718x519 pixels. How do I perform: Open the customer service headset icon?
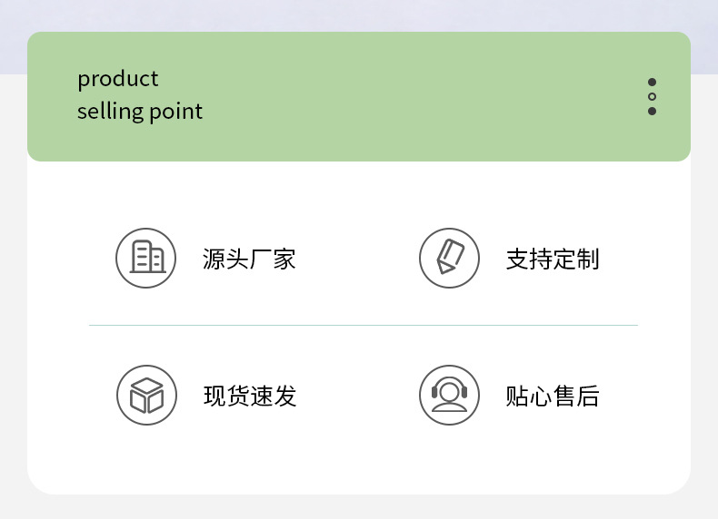(449, 396)
